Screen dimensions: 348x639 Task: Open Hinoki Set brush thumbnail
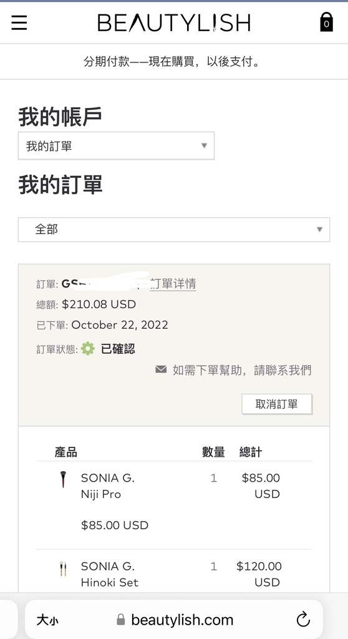pyautogui.click(x=63, y=568)
